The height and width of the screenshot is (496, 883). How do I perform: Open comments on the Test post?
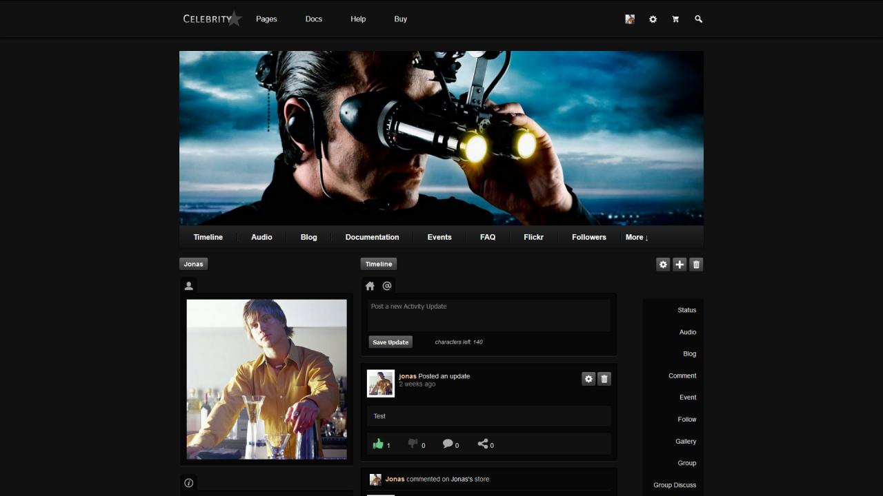tap(448, 444)
